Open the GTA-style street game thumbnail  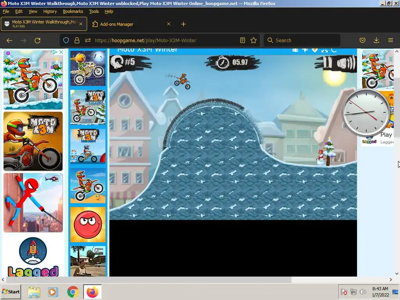(88, 261)
